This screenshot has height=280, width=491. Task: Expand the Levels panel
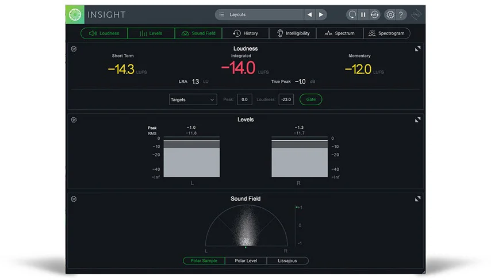[x=418, y=120]
